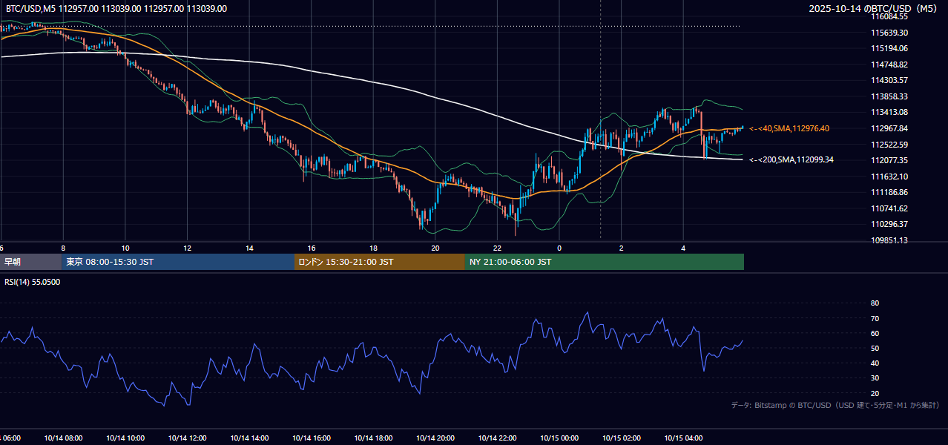The width and height of the screenshot is (948, 445).
Task: Click RSI axis level 60
Action: (875, 333)
